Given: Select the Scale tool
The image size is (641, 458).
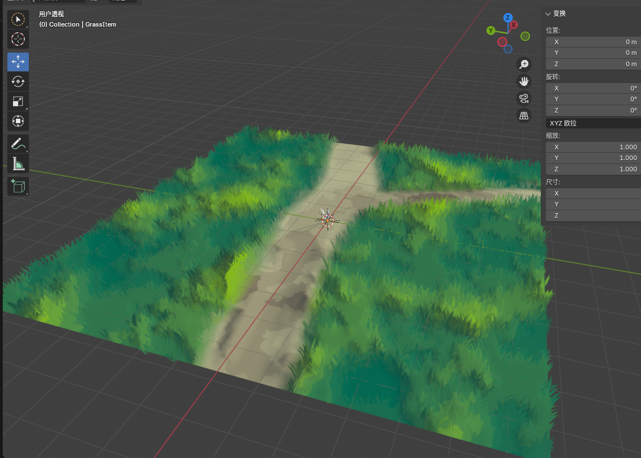Looking at the screenshot, I should (18, 101).
